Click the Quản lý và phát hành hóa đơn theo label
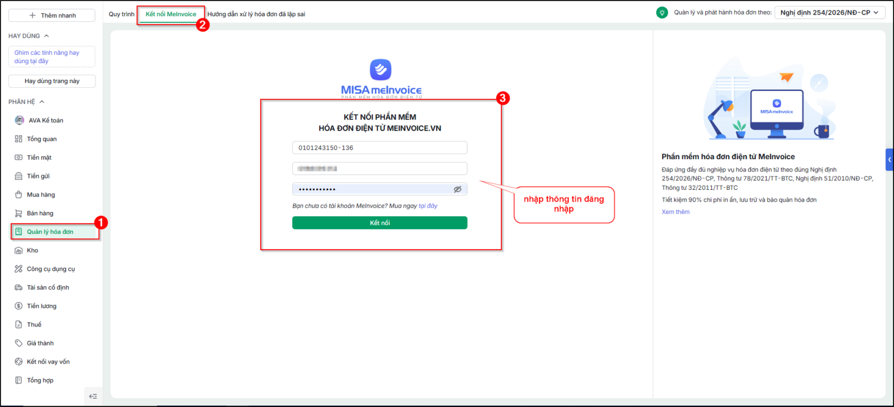 coord(722,12)
